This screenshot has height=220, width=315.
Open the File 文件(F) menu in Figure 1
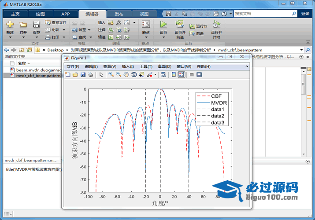pos(73,66)
